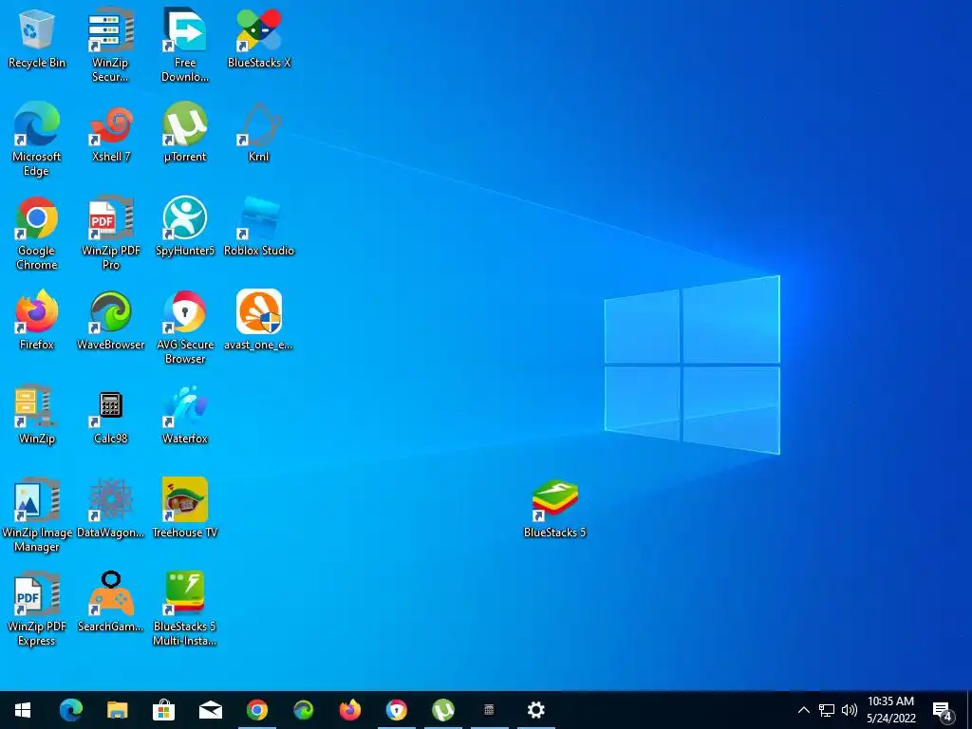Open WaveBrowser from the taskbar

pos(303,710)
